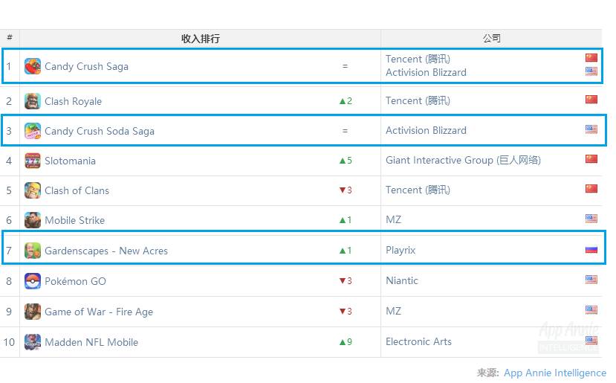This screenshot has width=616, height=383.
Task: Click the Mobile Strike app icon
Action: [x=33, y=220]
